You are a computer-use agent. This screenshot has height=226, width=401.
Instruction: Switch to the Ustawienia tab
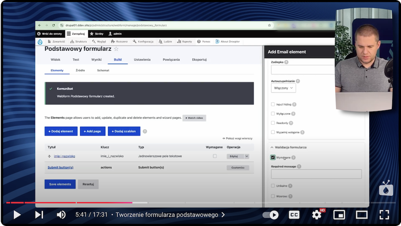[x=142, y=60]
